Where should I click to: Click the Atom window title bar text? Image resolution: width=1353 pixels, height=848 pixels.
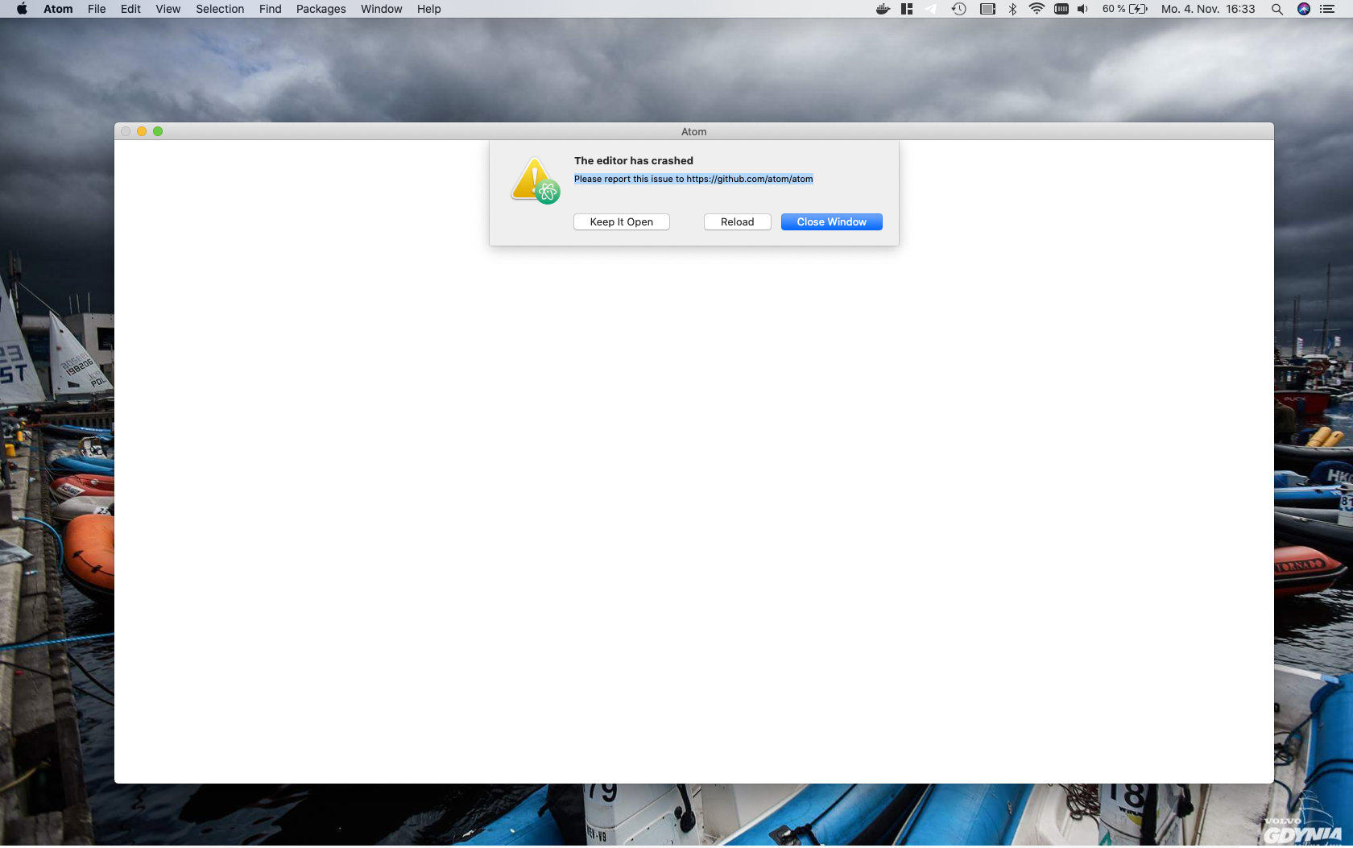click(x=693, y=131)
